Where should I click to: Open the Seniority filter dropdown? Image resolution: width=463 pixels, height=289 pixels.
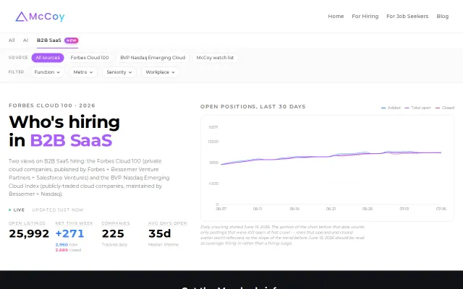click(119, 72)
